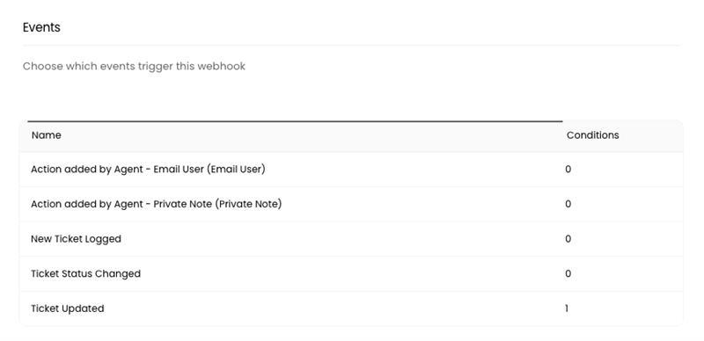The height and width of the screenshot is (341, 704).
Task: Sort table by the Conditions column header
Action: (592, 135)
